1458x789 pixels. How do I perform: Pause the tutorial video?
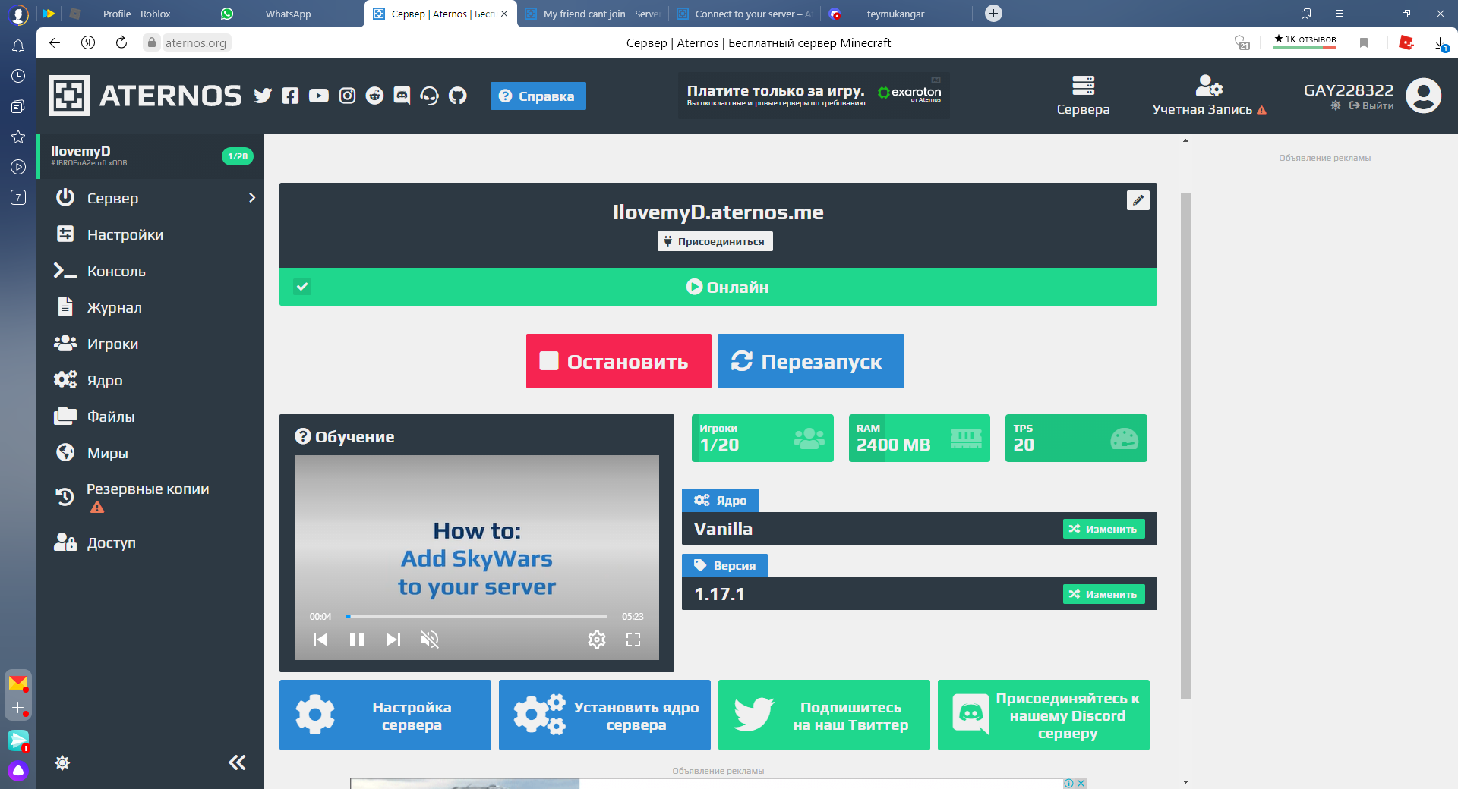[357, 640]
